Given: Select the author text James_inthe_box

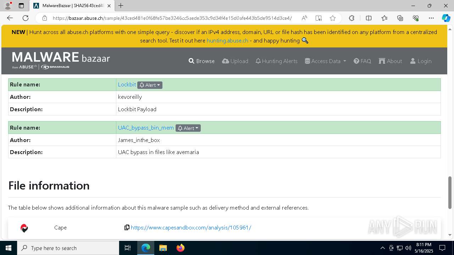Looking at the screenshot, I should pyautogui.click(x=139, y=140).
